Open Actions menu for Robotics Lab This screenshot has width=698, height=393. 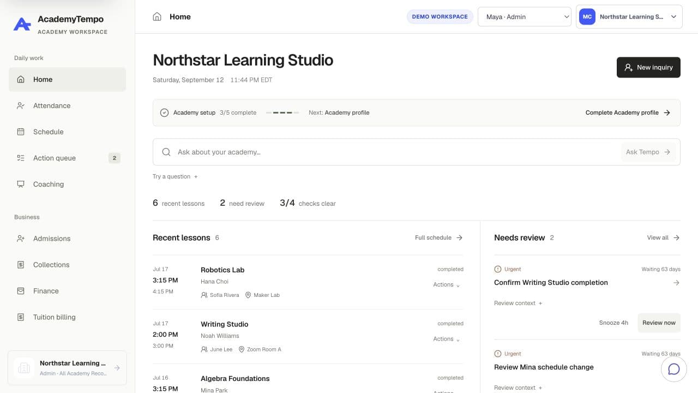pyautogui.click(x=447, y=284)
